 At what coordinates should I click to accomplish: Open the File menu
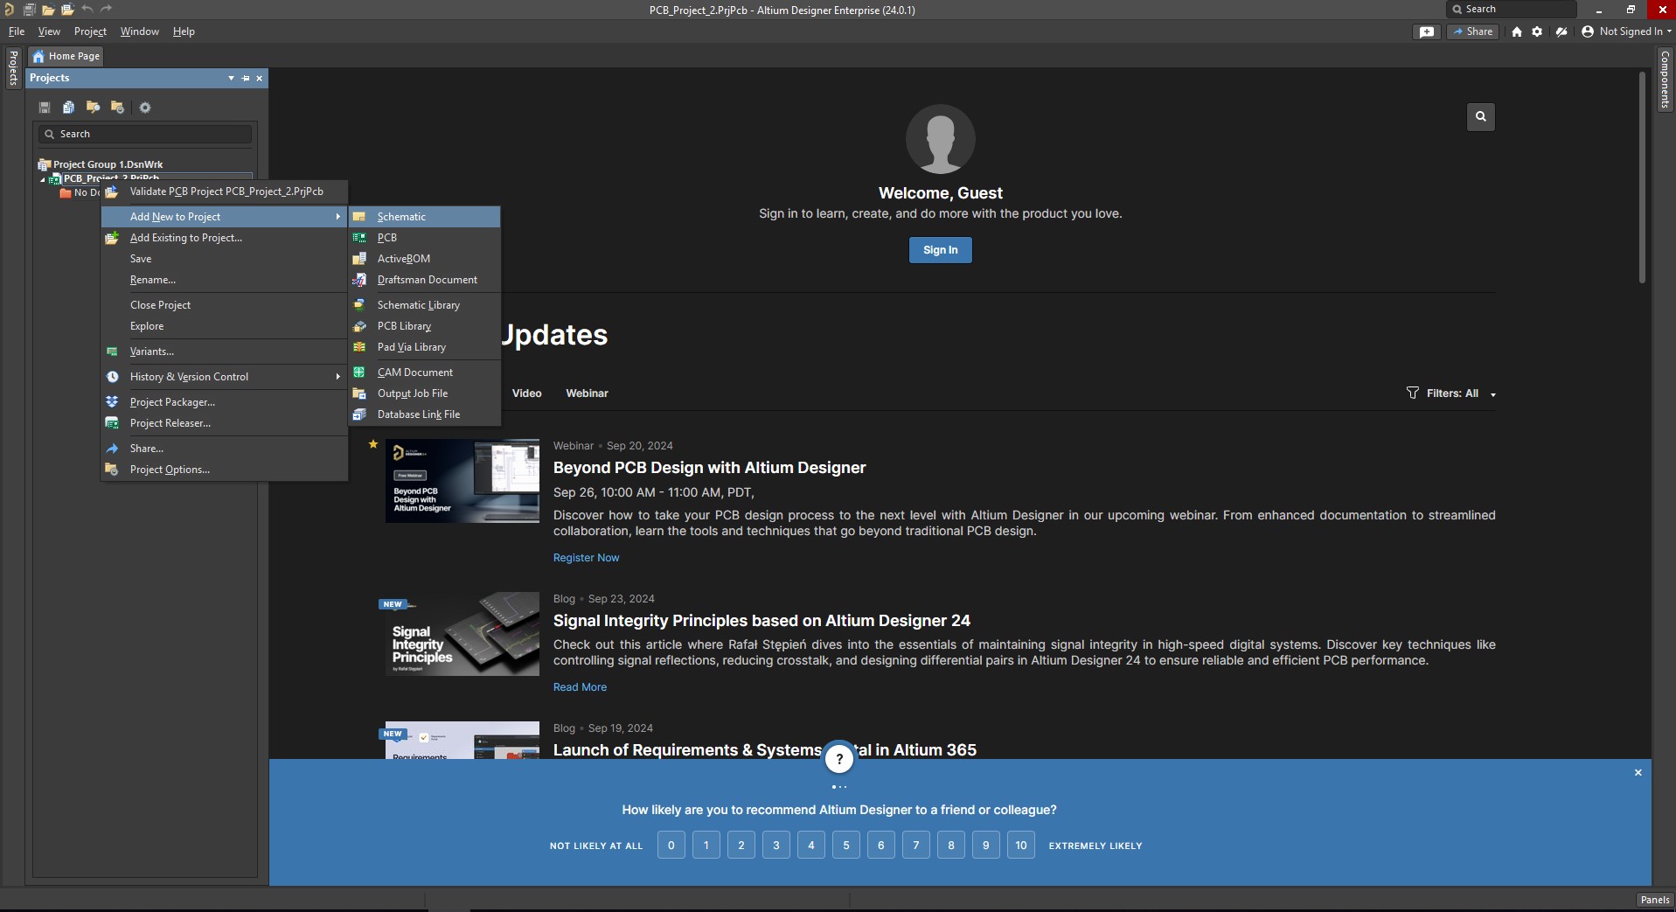(x=17, y=31)
